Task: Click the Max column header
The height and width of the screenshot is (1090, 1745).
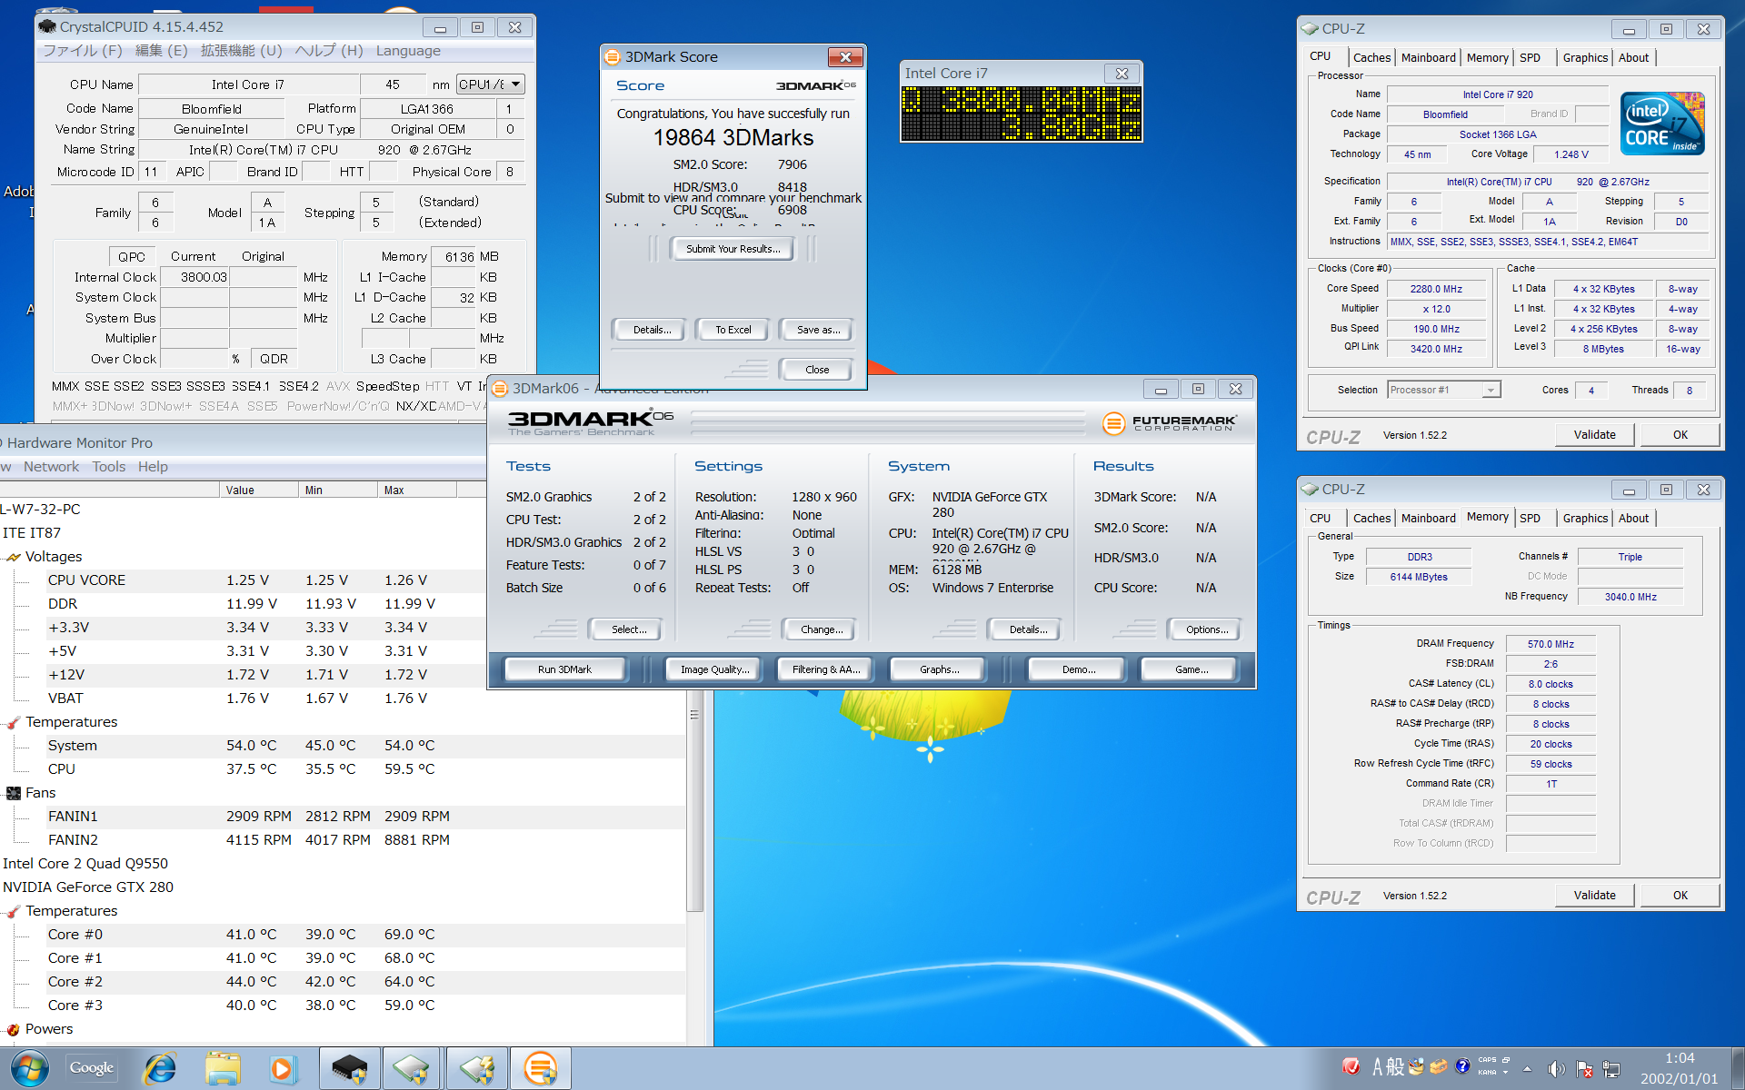Action: point(416,490)
